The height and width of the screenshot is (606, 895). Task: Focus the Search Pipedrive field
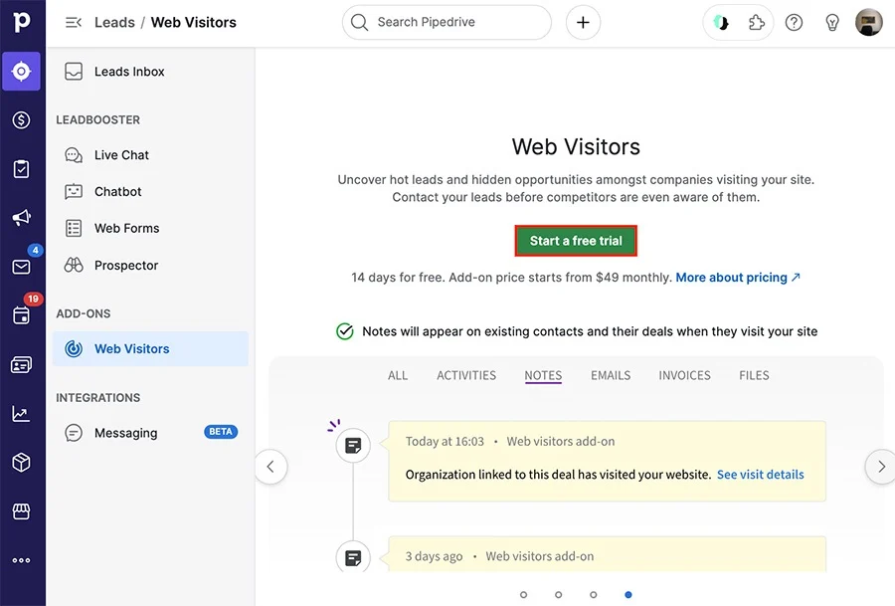coord(447,22)
